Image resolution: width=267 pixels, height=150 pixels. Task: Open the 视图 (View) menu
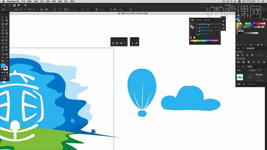[x=60, y=1]
